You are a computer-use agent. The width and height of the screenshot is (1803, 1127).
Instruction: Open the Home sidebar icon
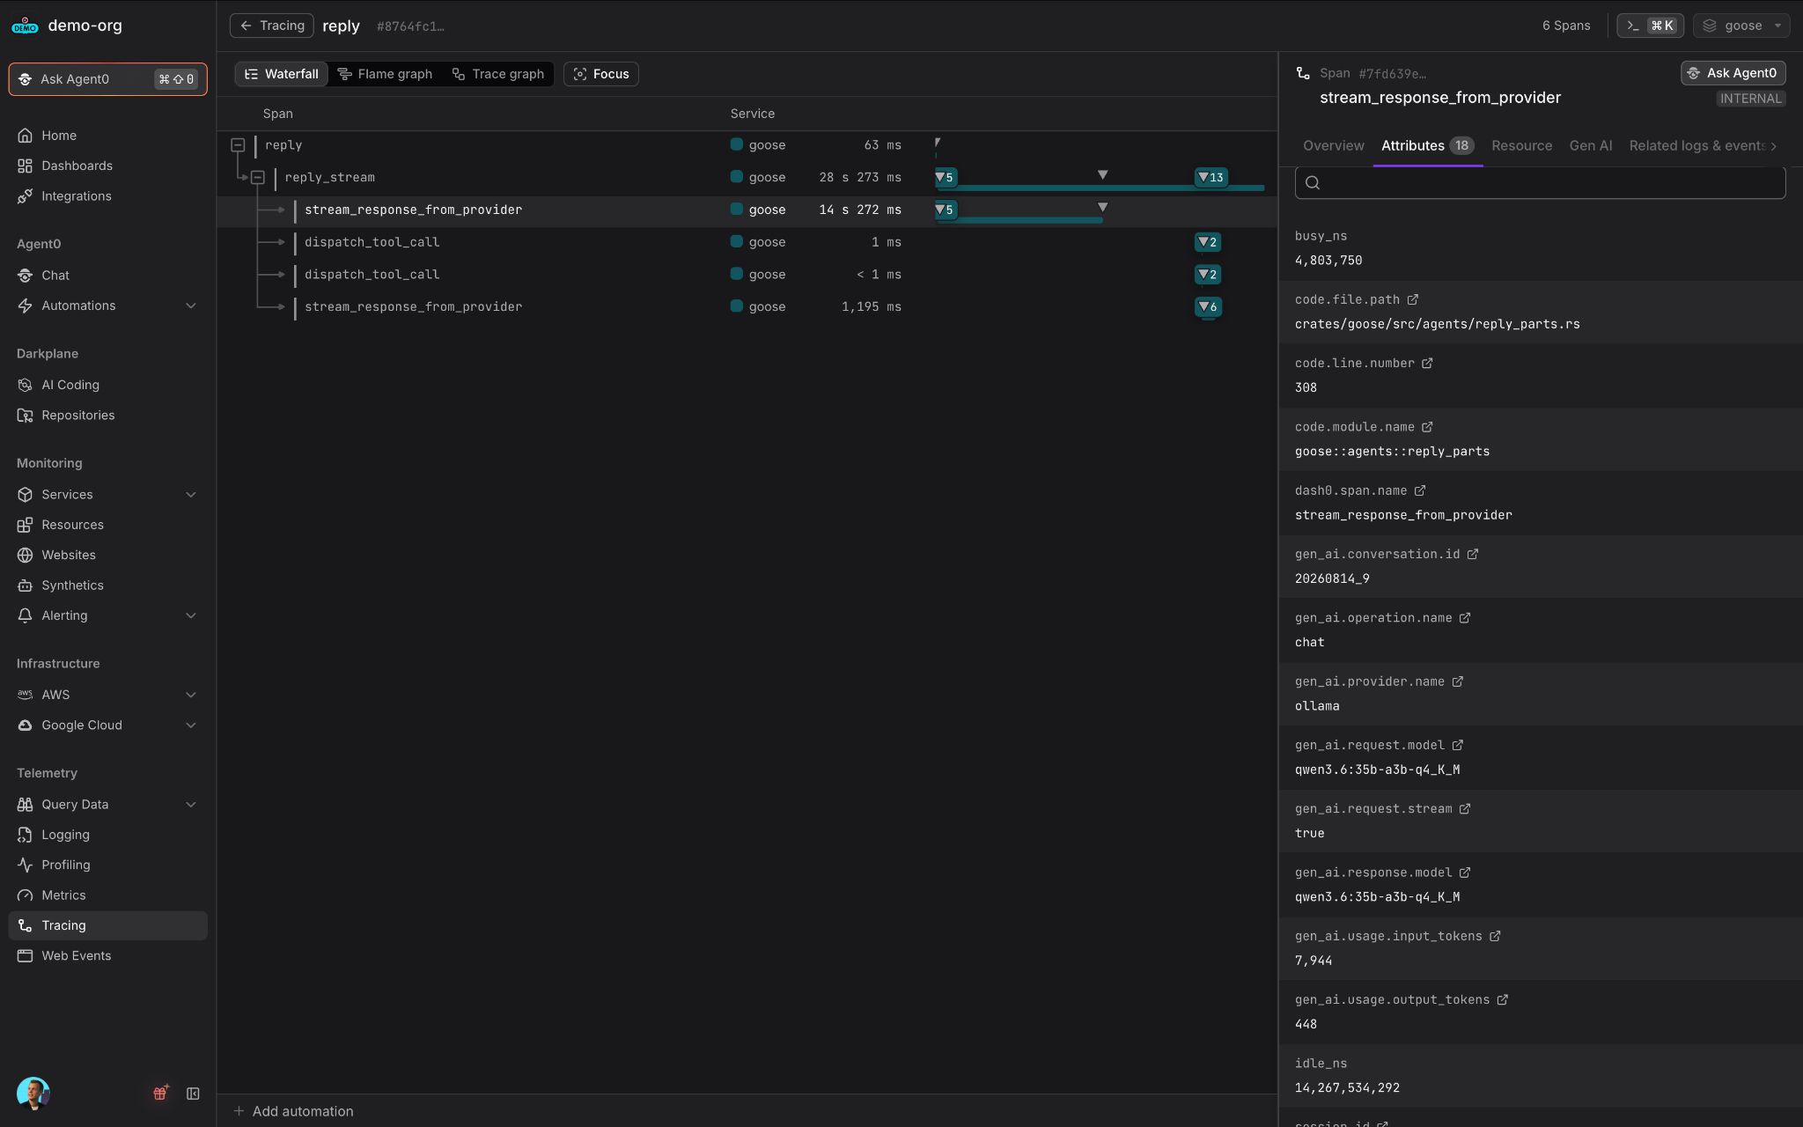pyautogui.click(x=25, y=136)
